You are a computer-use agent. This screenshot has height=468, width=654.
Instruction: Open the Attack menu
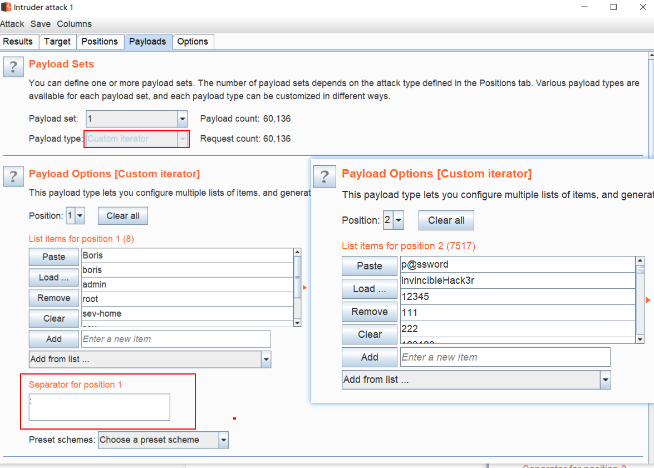[12, 24]
